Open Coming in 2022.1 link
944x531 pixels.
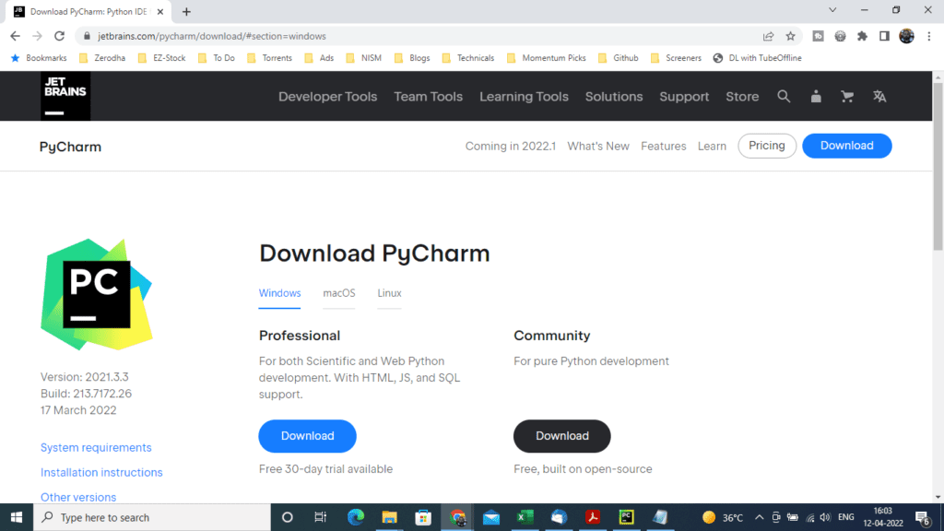[x=510, y=147]
